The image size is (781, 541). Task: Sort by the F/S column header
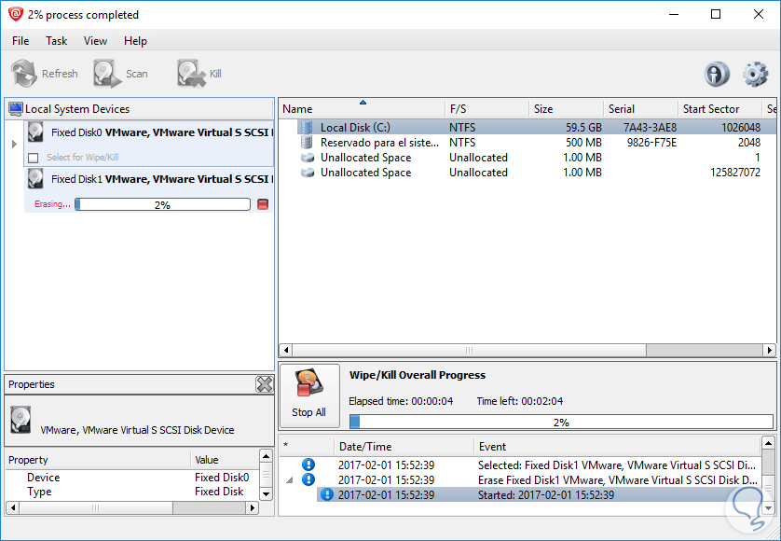coord(486,109)
